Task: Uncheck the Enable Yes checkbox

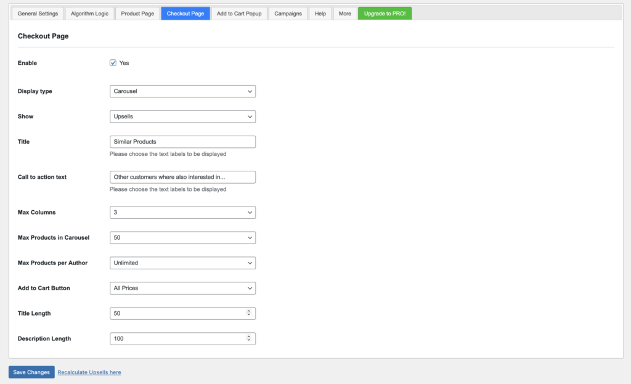Action: point(113,62)
